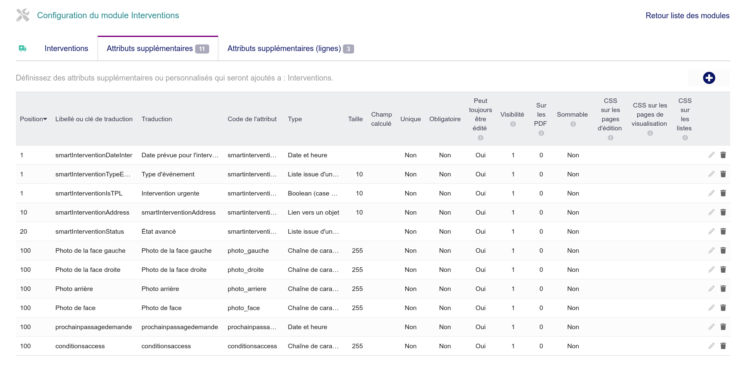Click info icon under Sur les PDF
The height and width of the screenshot is (391, 741).
[541, 133]
